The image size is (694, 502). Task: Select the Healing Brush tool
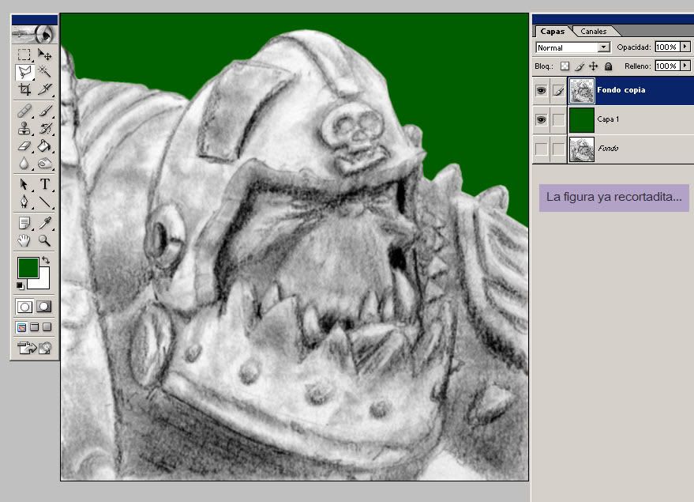(24, 111)
